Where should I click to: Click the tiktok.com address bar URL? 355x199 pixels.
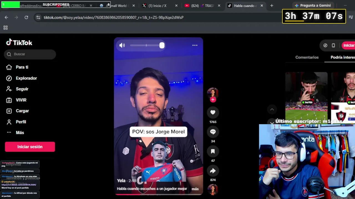tap(113, 17)
